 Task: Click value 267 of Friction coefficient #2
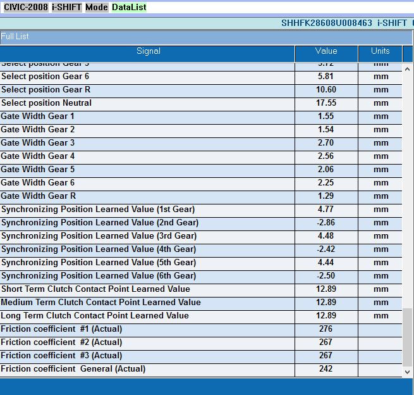click(326, 342)
